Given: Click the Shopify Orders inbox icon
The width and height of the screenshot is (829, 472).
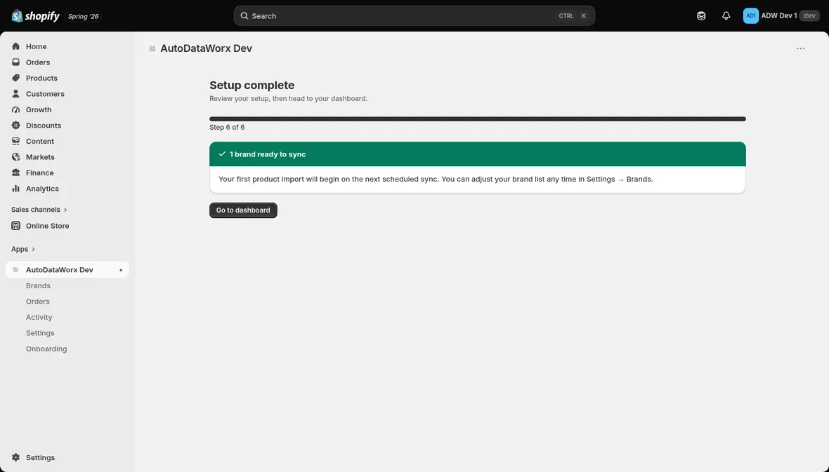Looking at the screenshot, I should point(16,62).
